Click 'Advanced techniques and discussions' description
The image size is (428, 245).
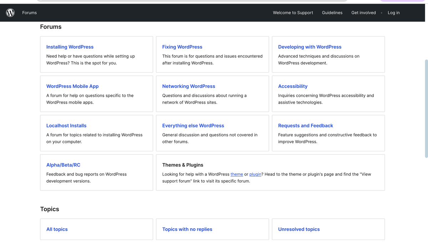pyautogui.click(x=319, y=59)
